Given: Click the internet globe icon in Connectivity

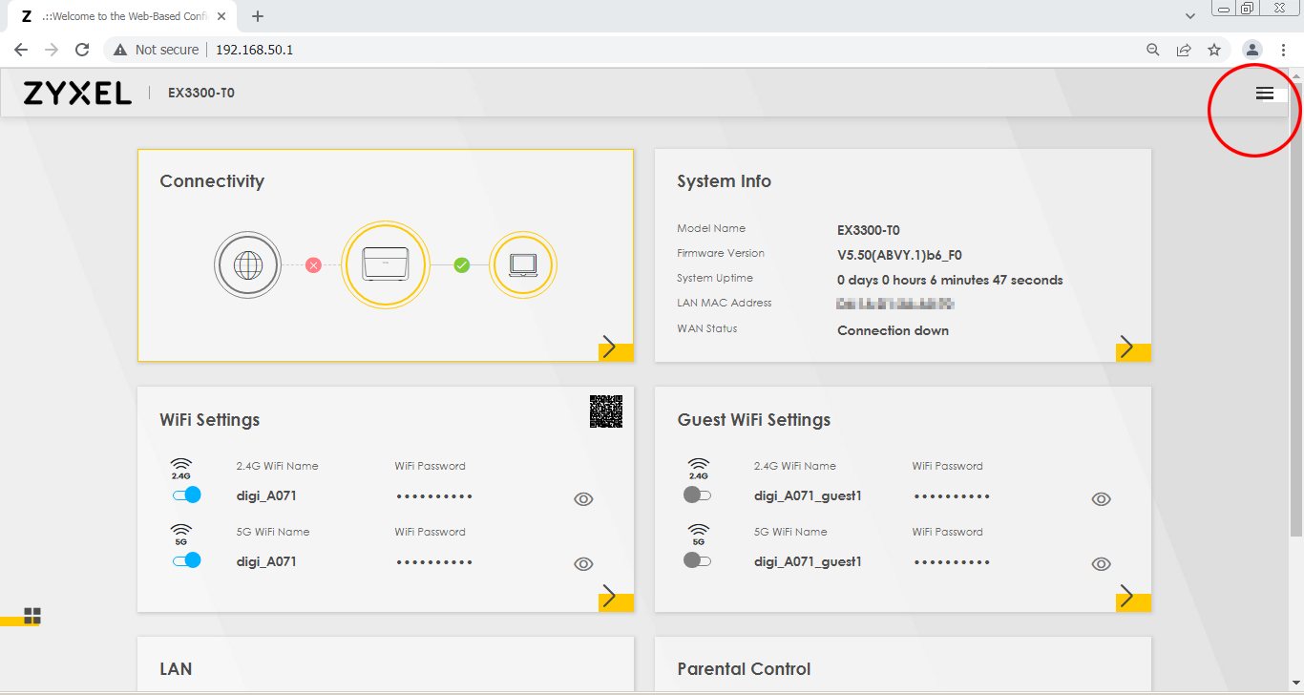Looking at the screenshot, I should click(x=247, y=264).
